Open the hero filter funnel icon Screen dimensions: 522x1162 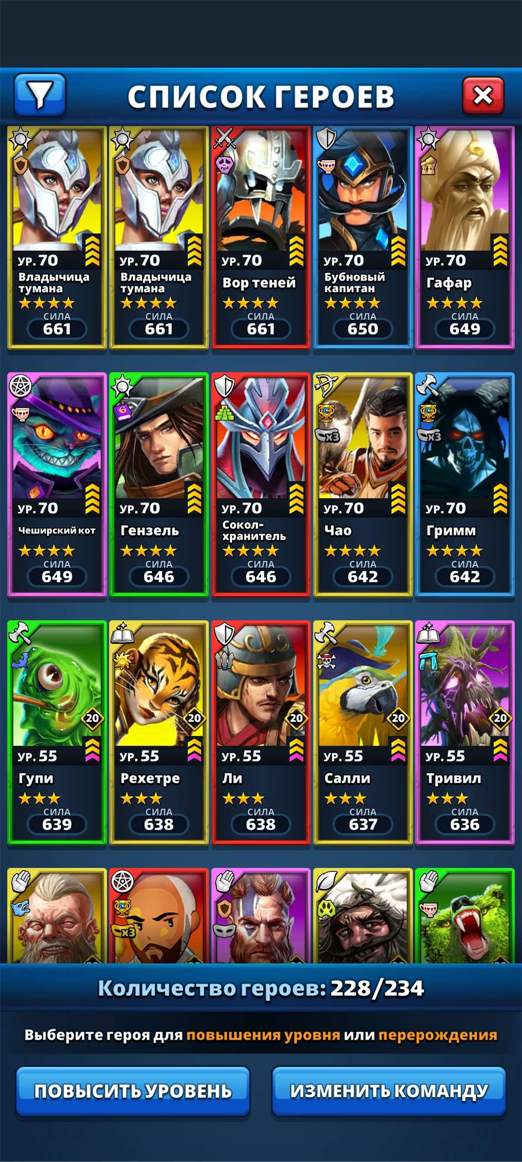(x=40, y=95)
